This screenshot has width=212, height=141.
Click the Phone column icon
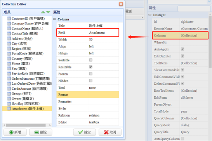[x=9, y=64]
